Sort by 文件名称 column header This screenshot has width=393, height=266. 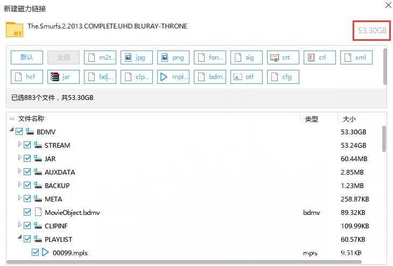tap(31, 119)
